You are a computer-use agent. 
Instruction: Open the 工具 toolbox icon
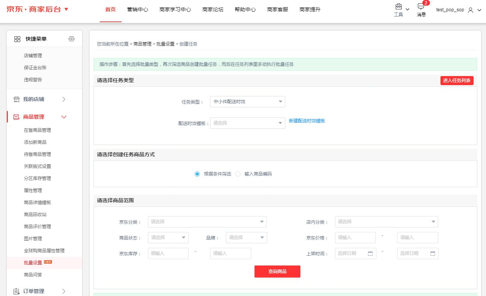pos(398,7)
